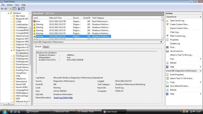Click the Create Custom View funnel icon
203x114 pixels.
[167, 24]
